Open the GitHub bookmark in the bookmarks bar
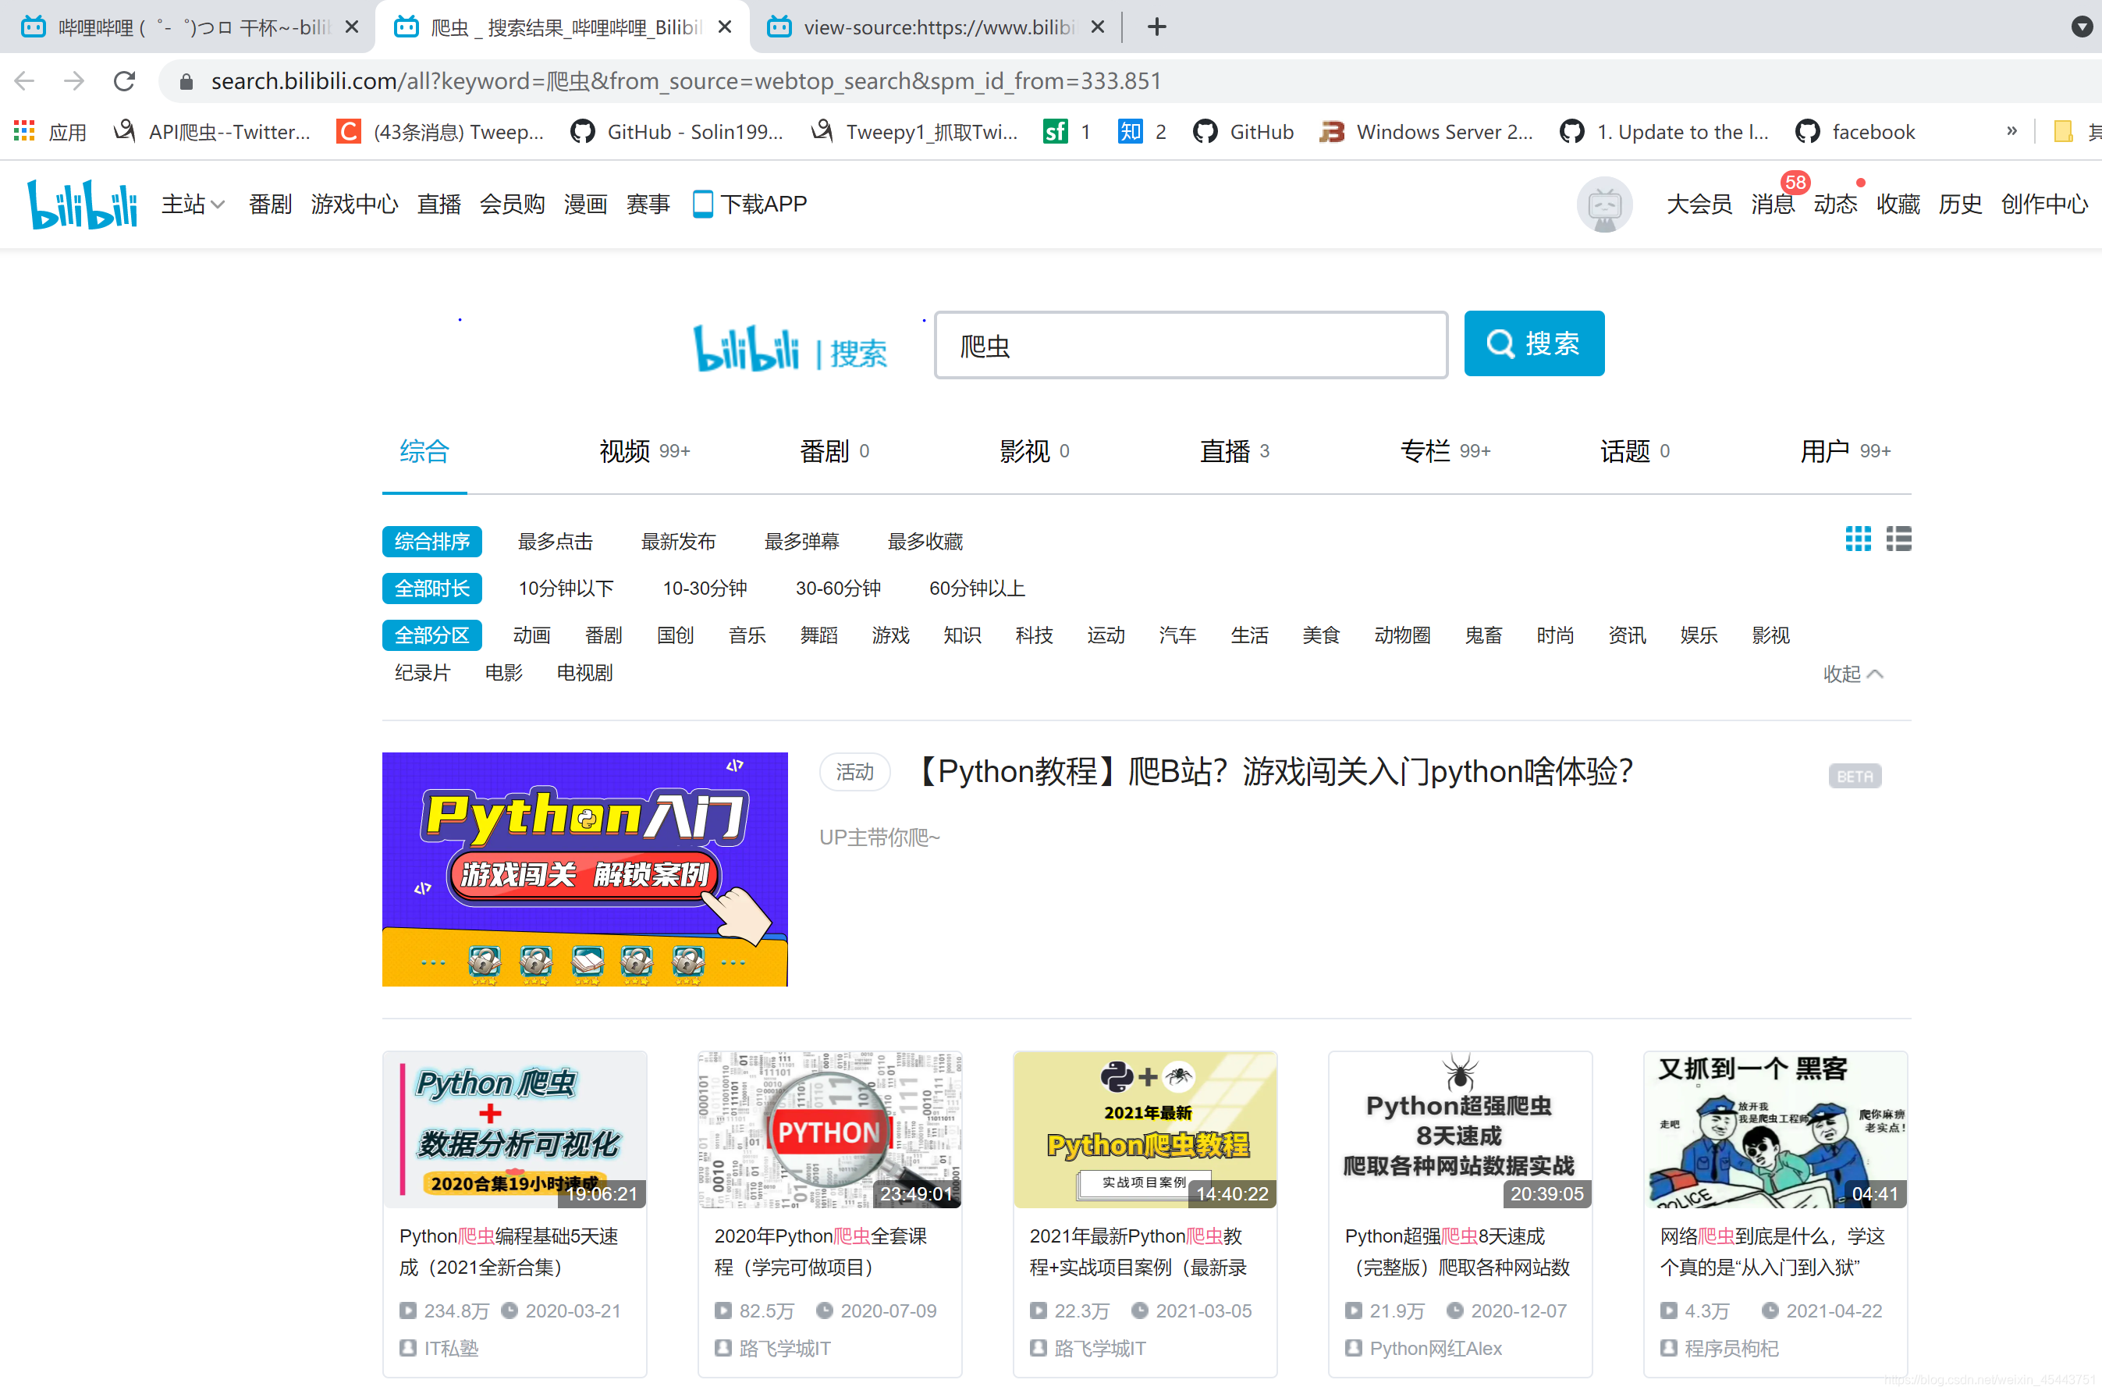The image size is (2102, 1394). [1244, 132]
